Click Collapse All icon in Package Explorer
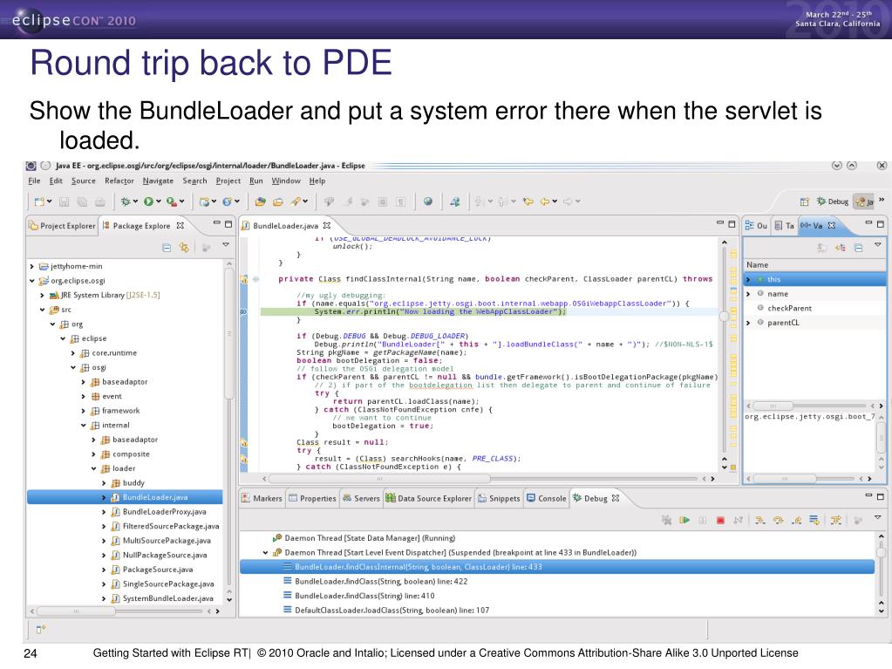This screenshot has width=892, height=669. coord(167,248)
